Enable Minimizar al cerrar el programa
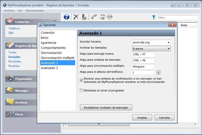The image size is (202, 135). click(81, 90)
